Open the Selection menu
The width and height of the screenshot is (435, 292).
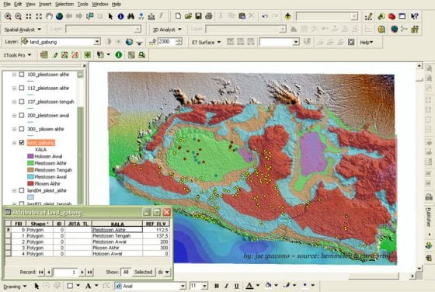pyautogui.click(x=64, y=4)
